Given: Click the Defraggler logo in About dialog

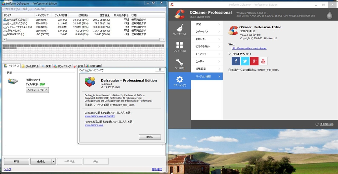Looking at the screenshot, I should (90, 82).
